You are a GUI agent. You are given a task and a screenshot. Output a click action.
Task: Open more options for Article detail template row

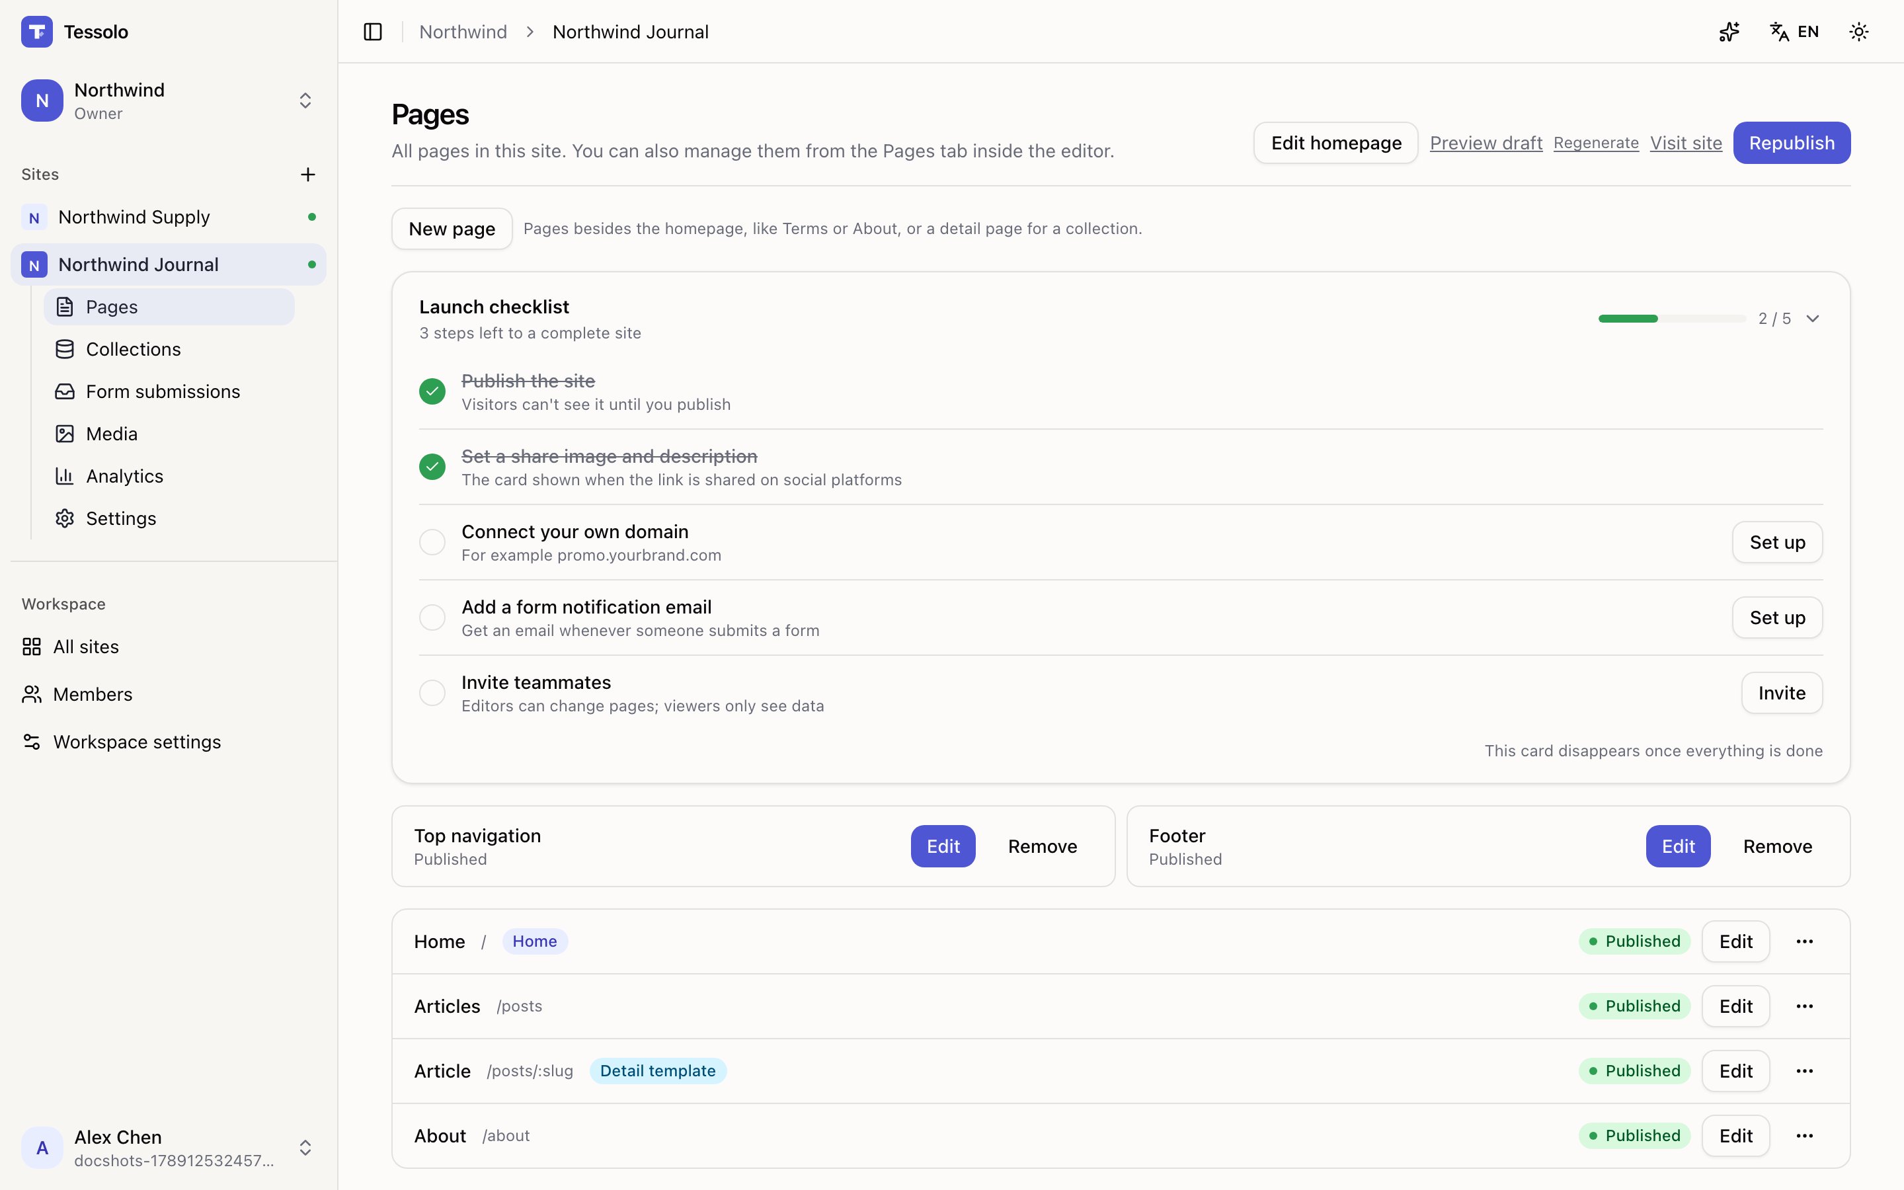(1805, 1071)
